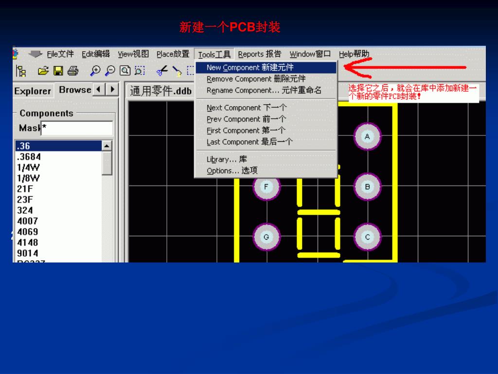The image size is (498, 374).
Task: Choose Library... 库 menu entry
Action: tap(266, 159)
